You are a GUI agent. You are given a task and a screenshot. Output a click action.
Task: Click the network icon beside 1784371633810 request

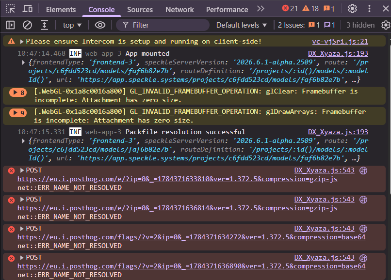(363, 171)
